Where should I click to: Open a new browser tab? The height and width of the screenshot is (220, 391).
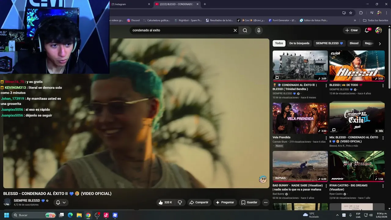pos(205,4)
